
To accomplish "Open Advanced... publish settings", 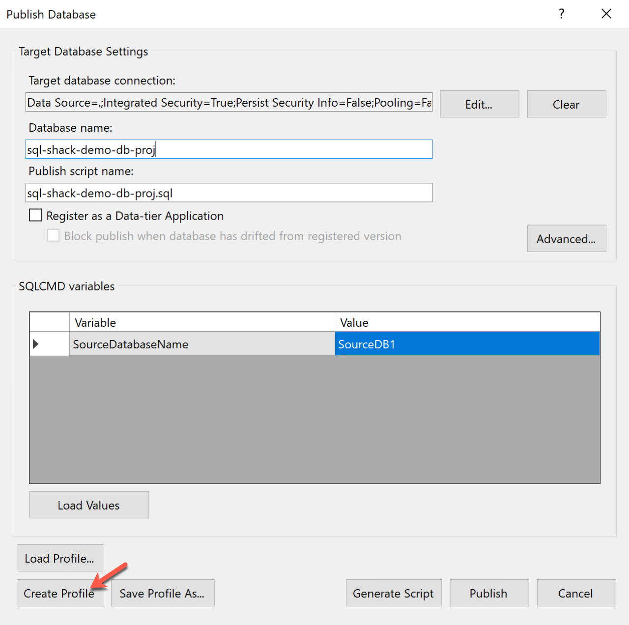I will (566, 239).
